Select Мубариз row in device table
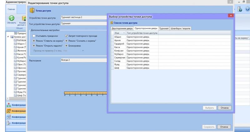This screenshot has height=132, width=250. pos(171,54)
